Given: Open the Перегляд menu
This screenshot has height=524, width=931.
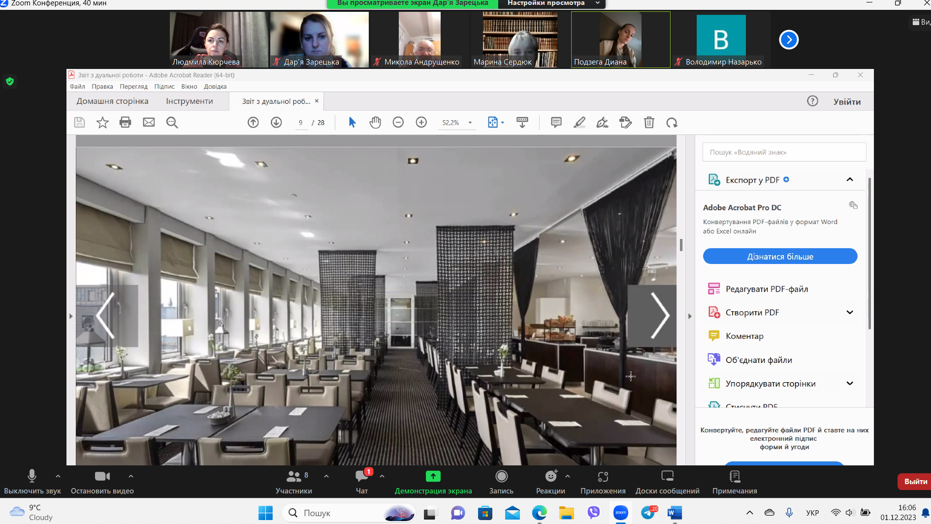Looking at the screenshot, I should pyautogui.click(x=133, y=87).
